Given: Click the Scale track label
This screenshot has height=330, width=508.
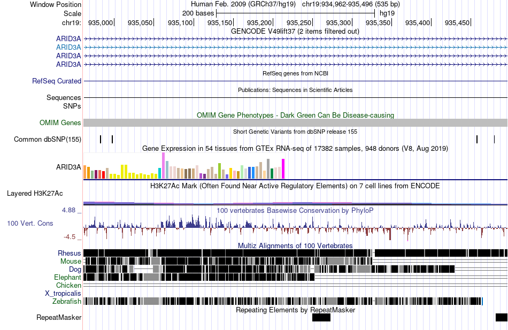Looking at the screenshot, I should point(72,13).
